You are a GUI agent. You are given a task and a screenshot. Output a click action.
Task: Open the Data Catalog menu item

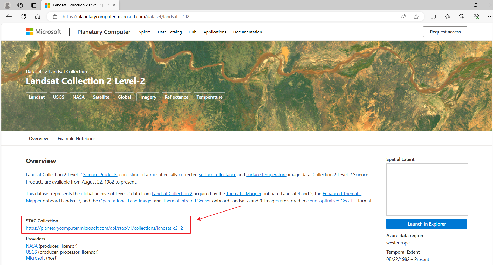point(170,32)
